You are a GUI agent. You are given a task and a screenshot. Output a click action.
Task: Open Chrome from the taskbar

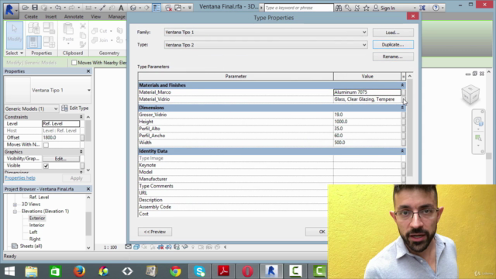pos(176,271)
